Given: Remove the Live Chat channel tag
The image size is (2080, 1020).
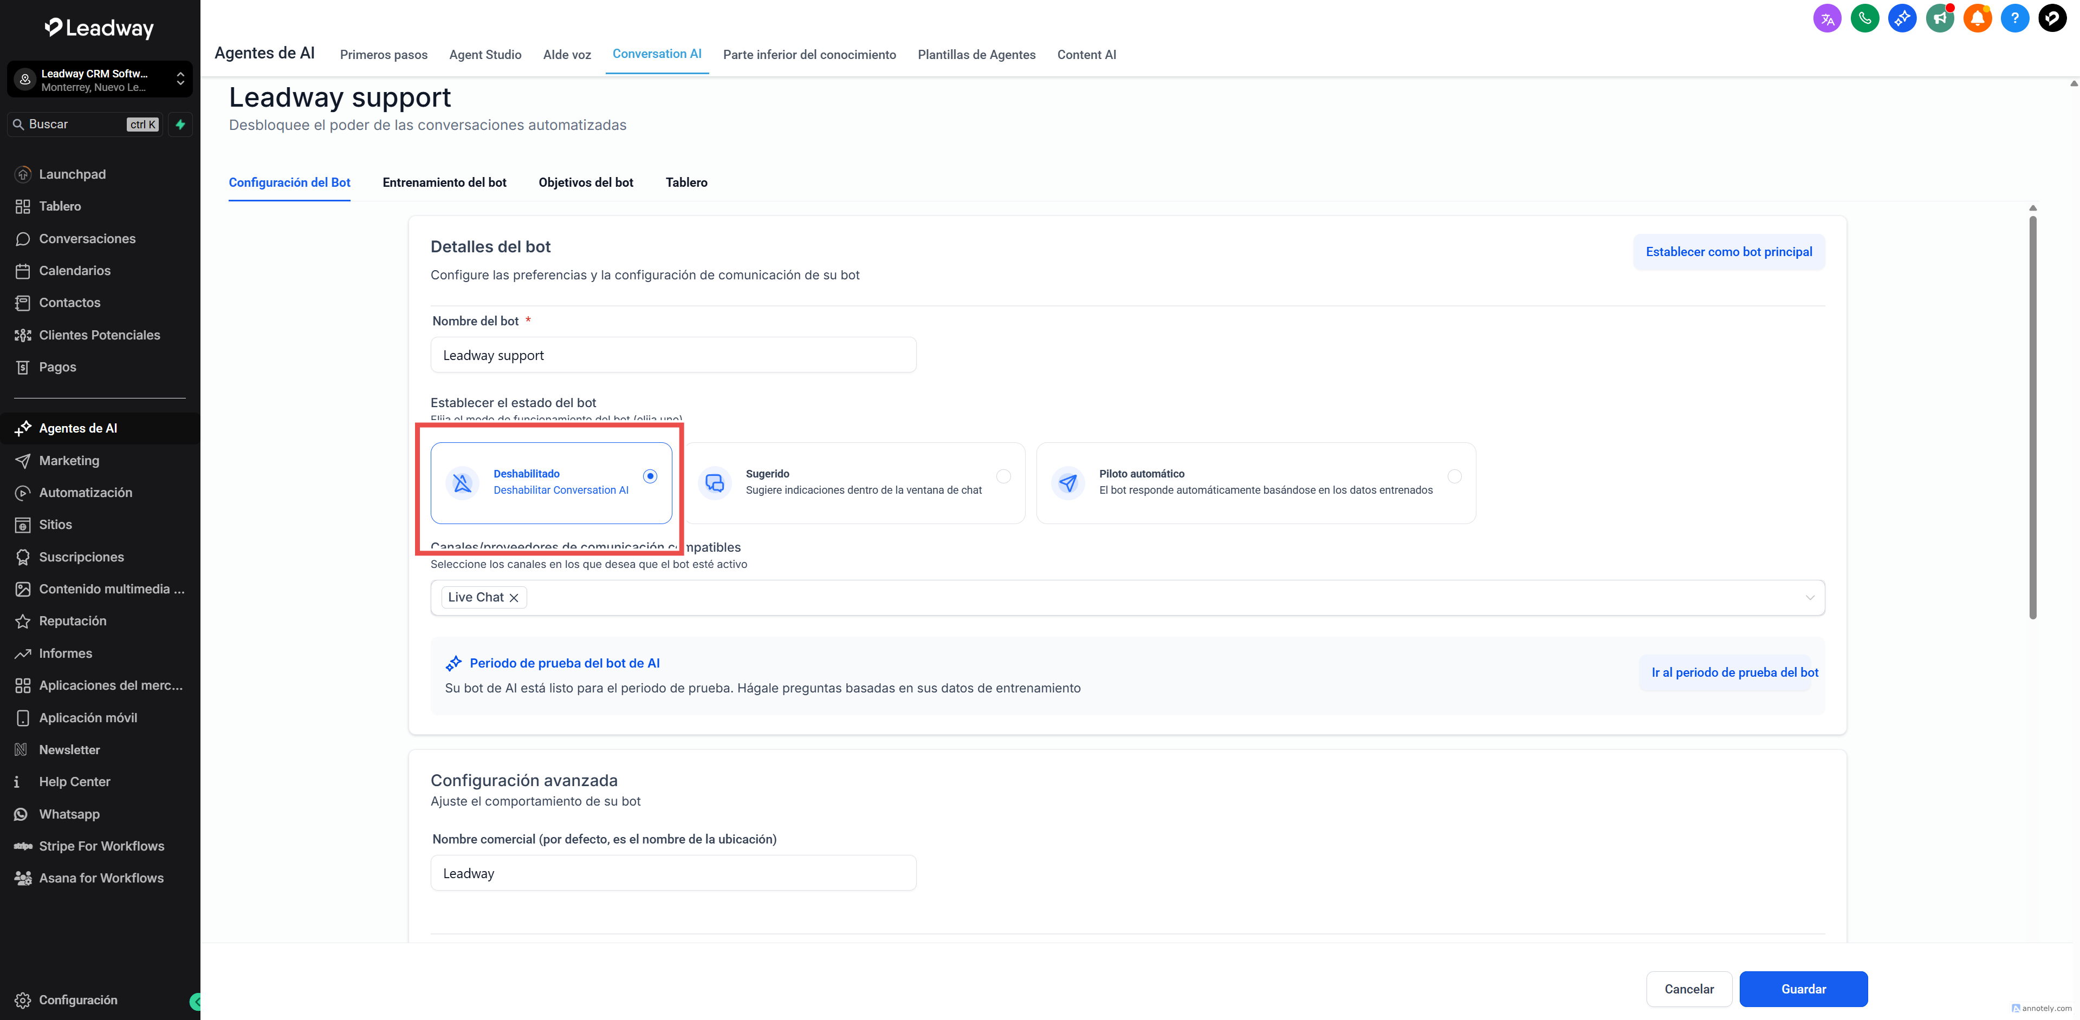Looking at the screenshot, I should pos(514,598).
